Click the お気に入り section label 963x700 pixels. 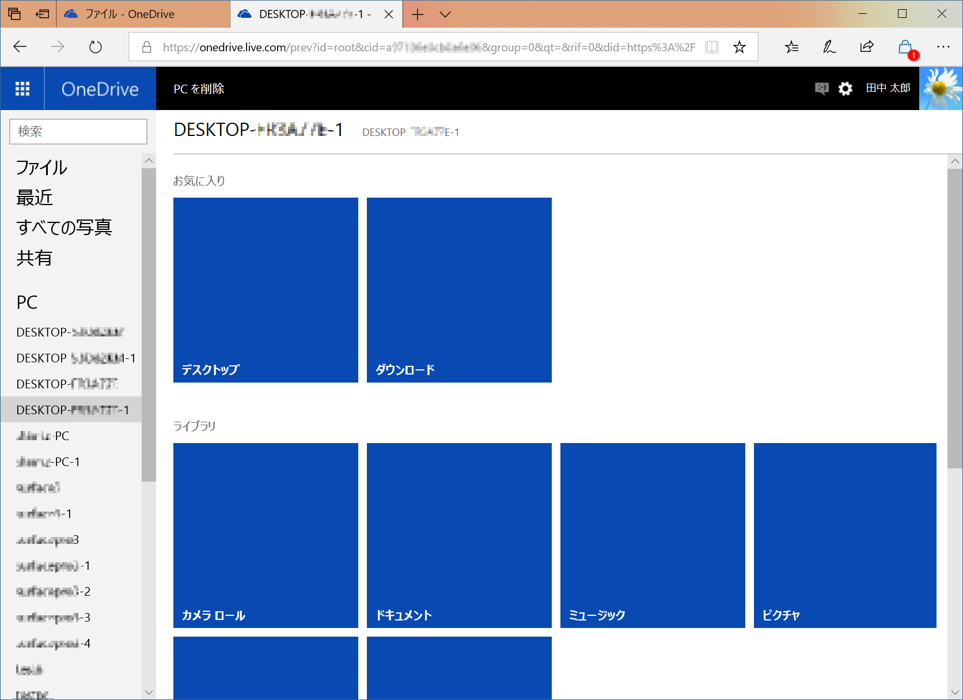point(199,181)
